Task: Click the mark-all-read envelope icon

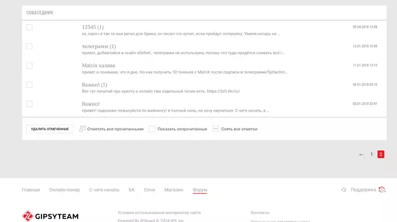Action: 82,129
